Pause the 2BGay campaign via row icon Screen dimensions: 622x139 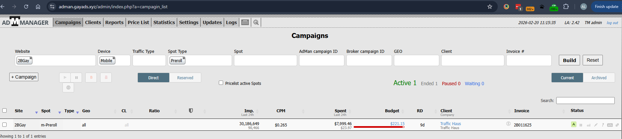[581, 125]
